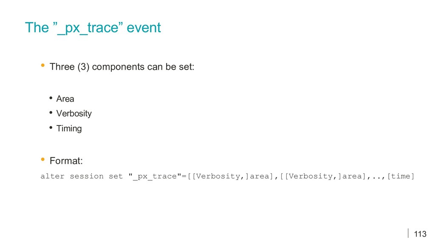Screen dimensions: 435x245
Task: Click the slide number 113
Action: 420,234
